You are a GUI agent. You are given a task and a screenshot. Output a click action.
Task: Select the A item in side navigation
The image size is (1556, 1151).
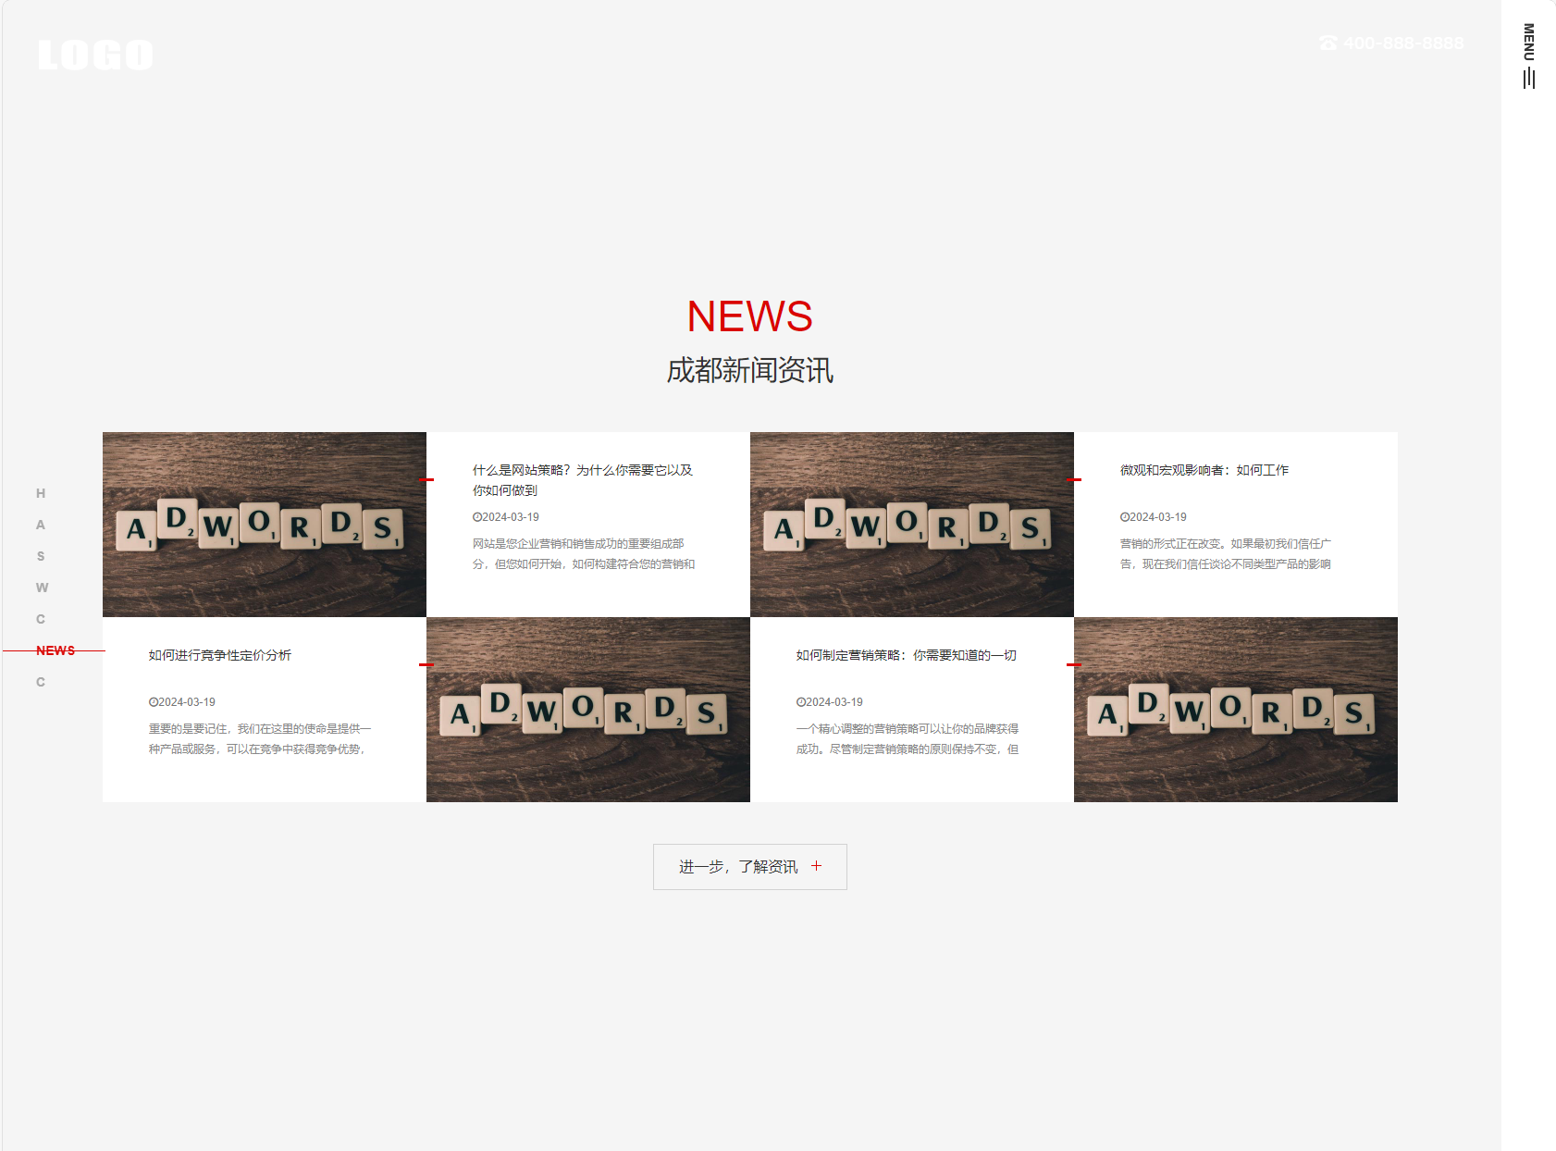41,525
